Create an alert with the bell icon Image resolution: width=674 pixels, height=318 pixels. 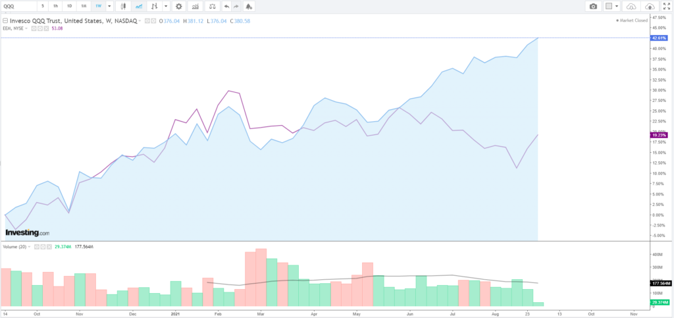pyautogui.click(x=248, y=7)
